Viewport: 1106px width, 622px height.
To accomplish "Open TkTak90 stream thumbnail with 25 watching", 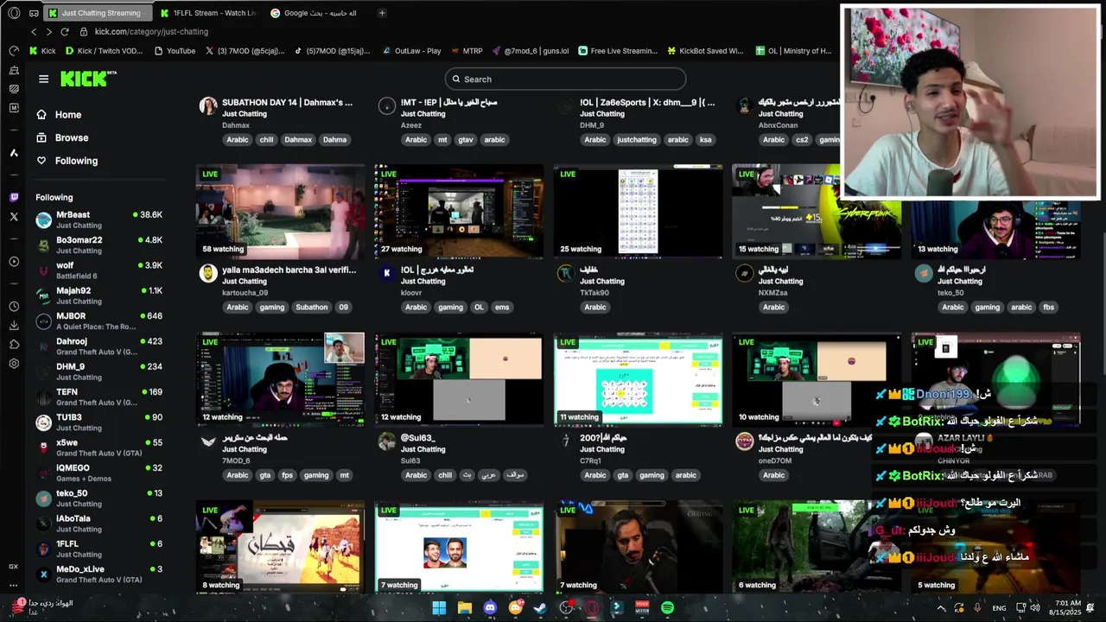I will (638, 213).
